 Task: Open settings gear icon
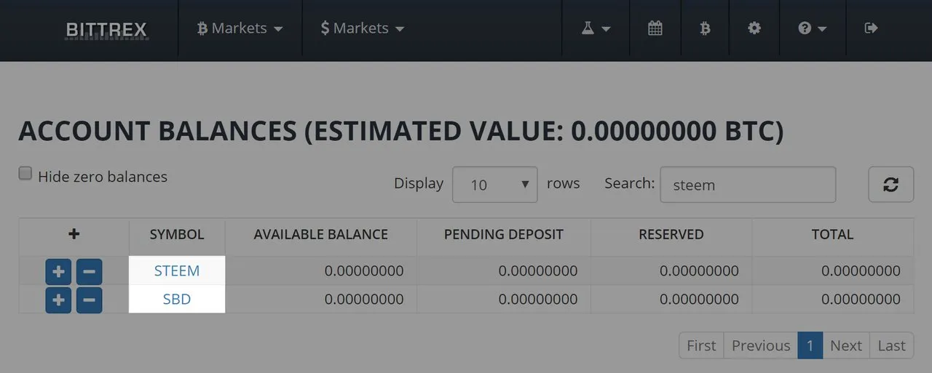pos(754,28)
